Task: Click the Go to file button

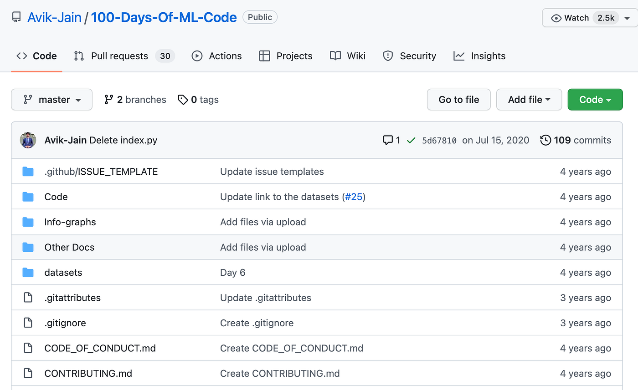Action: coord(458,99)
